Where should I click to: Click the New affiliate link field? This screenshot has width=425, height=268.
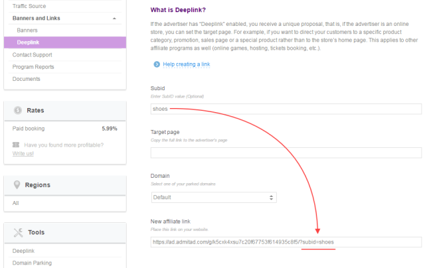286,242
